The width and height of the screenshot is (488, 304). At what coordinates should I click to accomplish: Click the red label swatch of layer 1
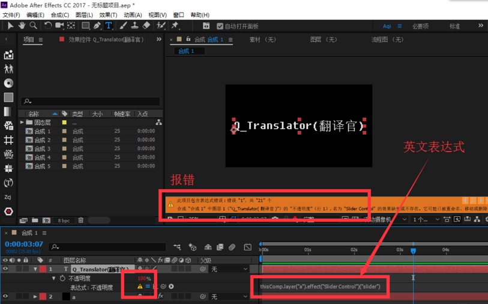[43, 269]
